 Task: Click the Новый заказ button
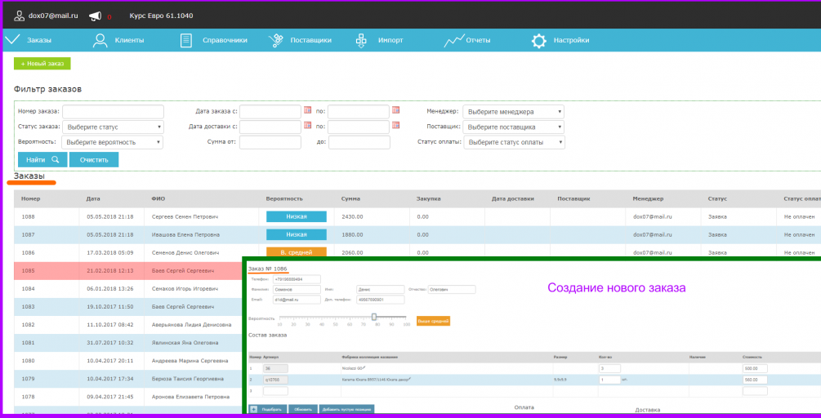point(42,64)
